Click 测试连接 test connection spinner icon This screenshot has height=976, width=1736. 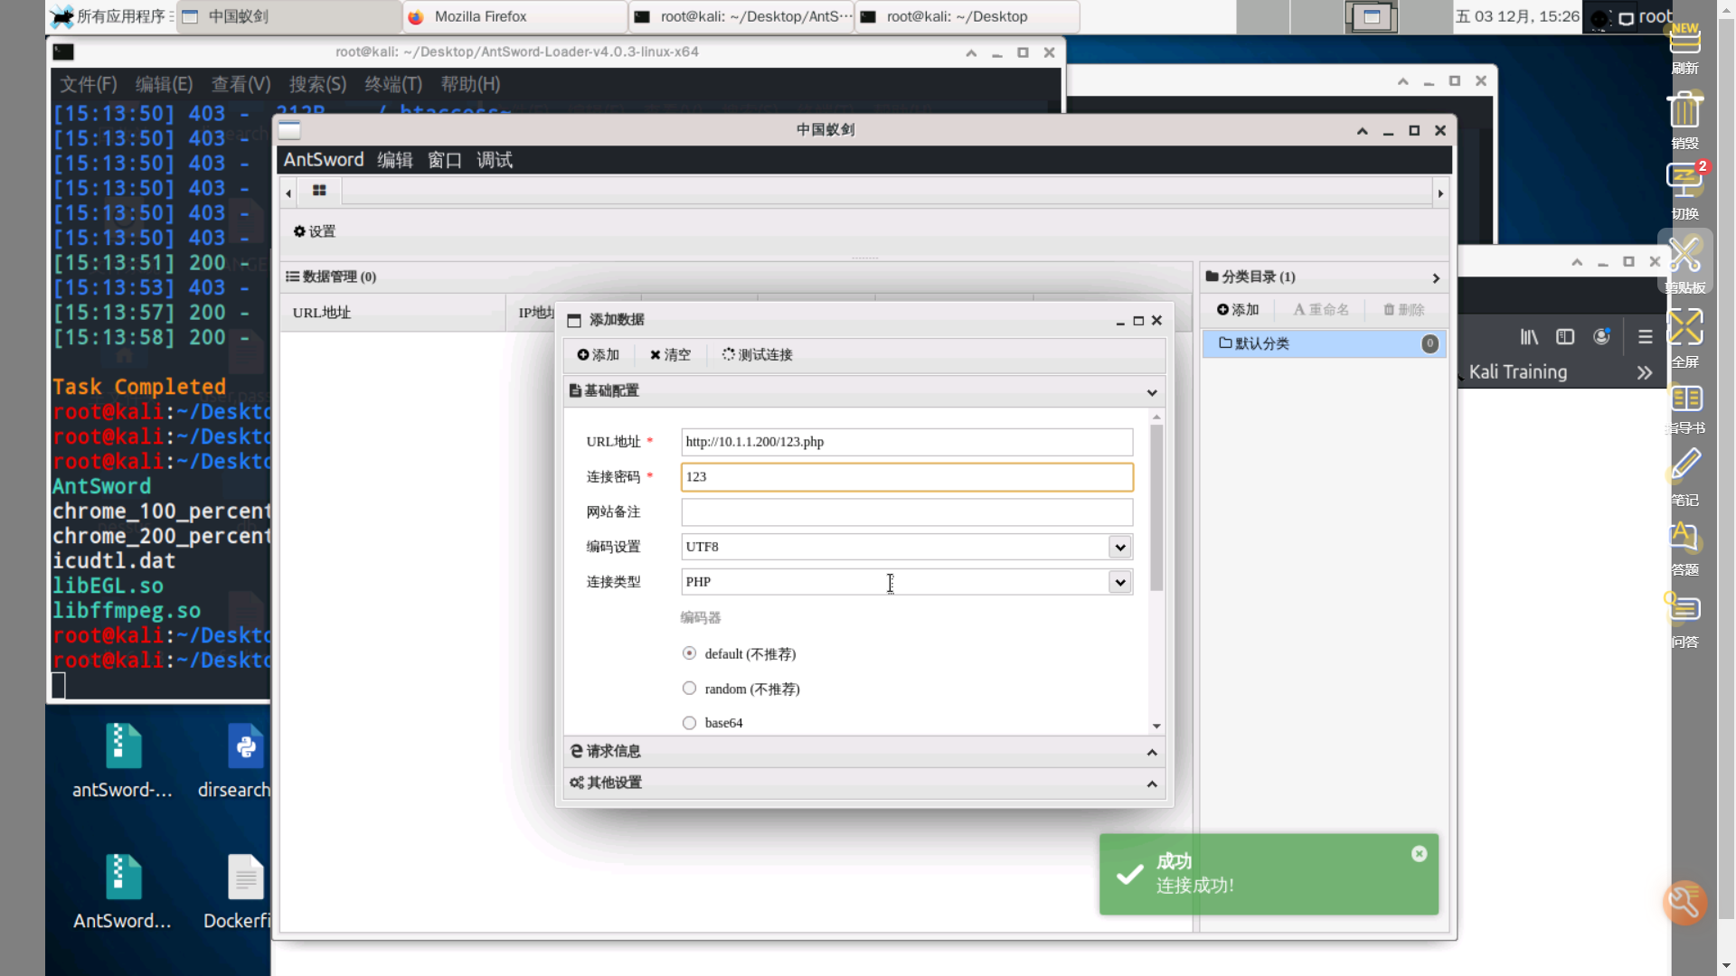pyautogui.click(x=728, y=354)
